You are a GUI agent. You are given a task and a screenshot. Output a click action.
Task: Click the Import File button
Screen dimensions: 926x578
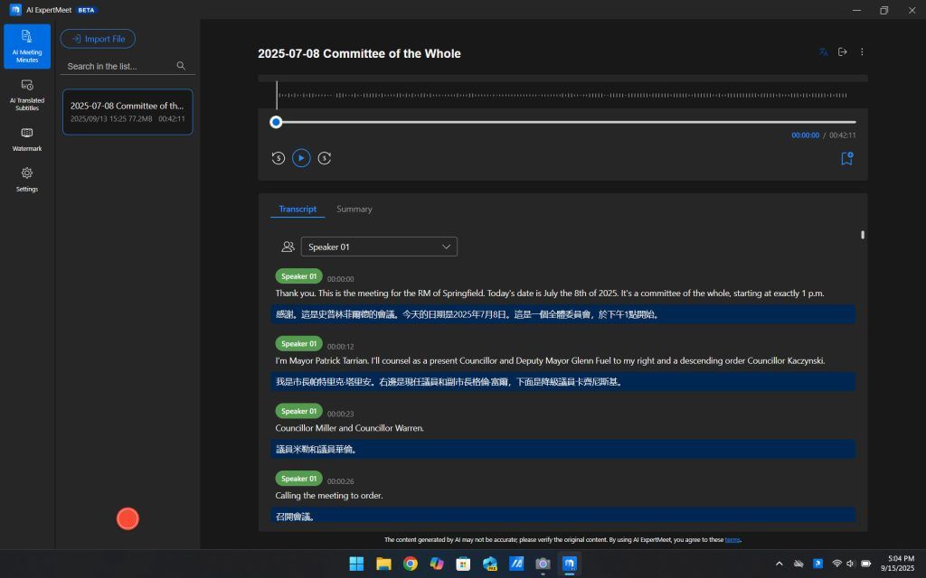coord(98,39)
